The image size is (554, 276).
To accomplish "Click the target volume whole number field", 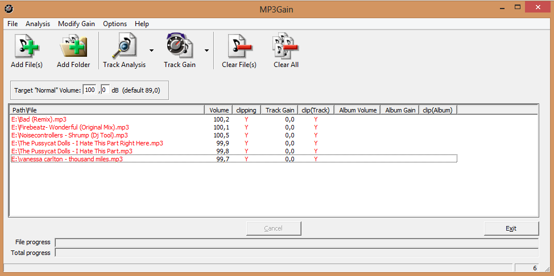I will click(x=89, y=90).
